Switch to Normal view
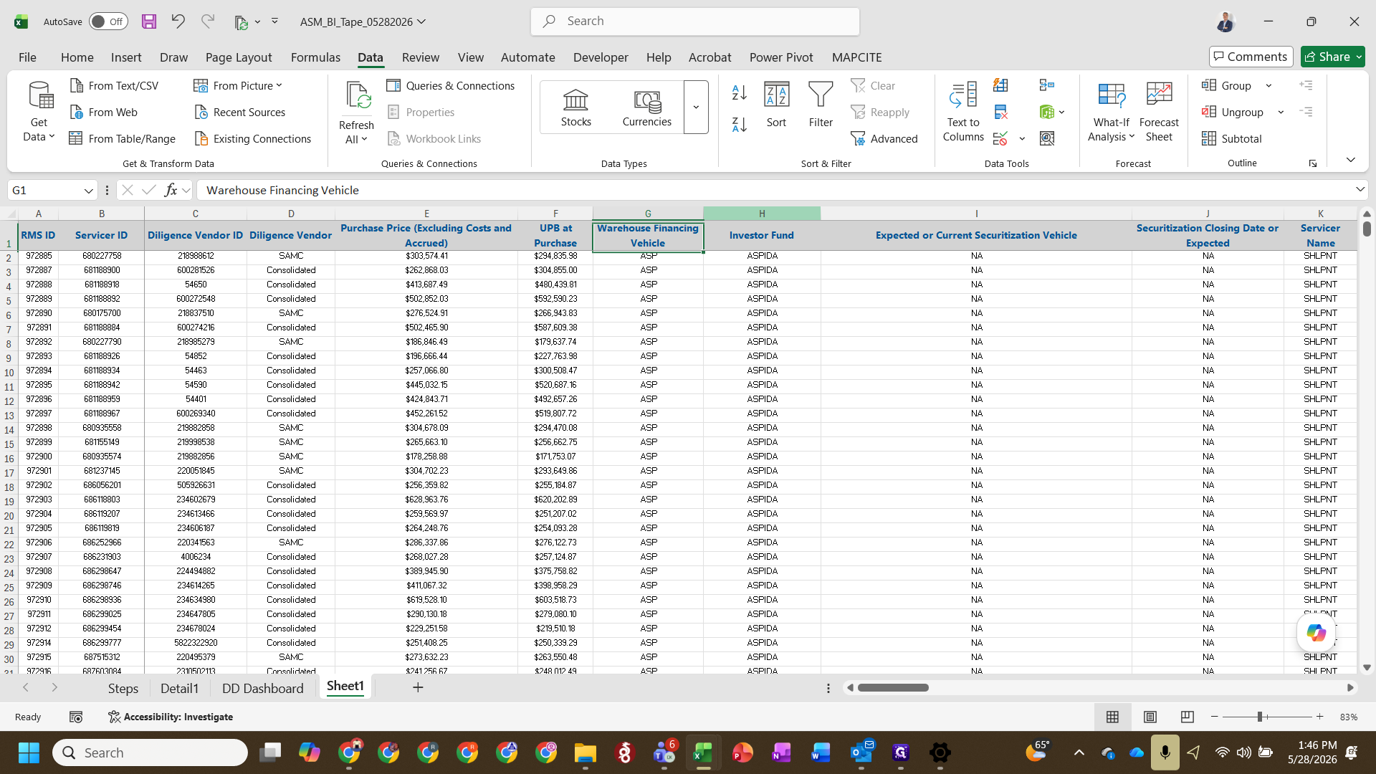This screenshot has height=774, width=1376. pyautogui.click(x=1112, y=717)
